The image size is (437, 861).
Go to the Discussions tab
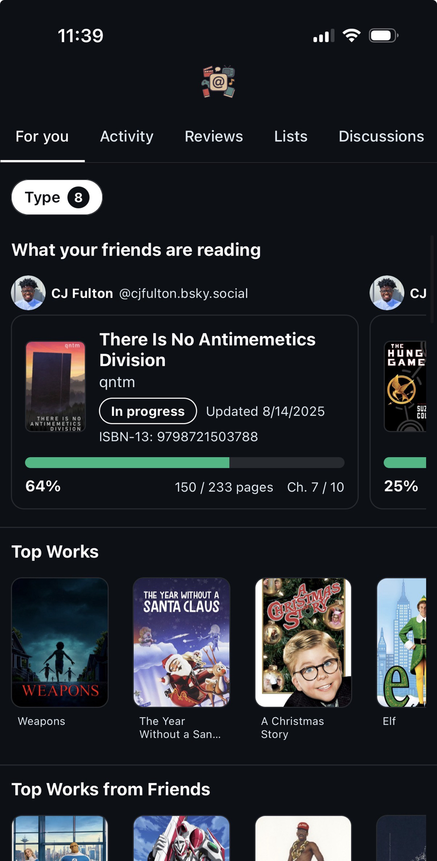[381, 136]
